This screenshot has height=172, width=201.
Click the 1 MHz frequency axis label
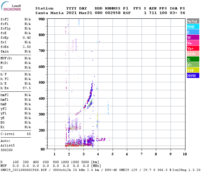coord(55,154)
